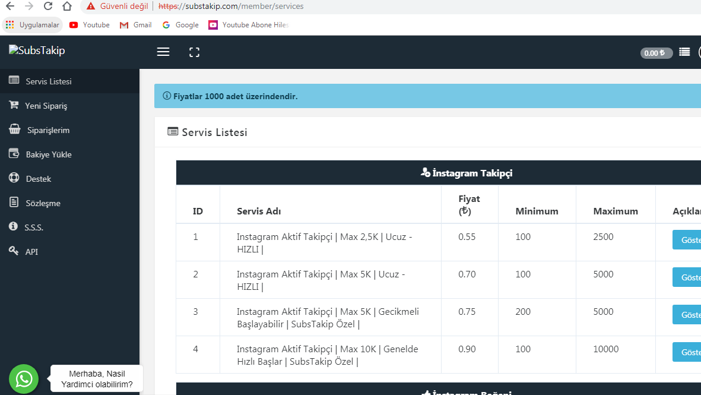Open S.S.S. in the sidebar
This screenshot has width=701, height=395.
point(69,227)
